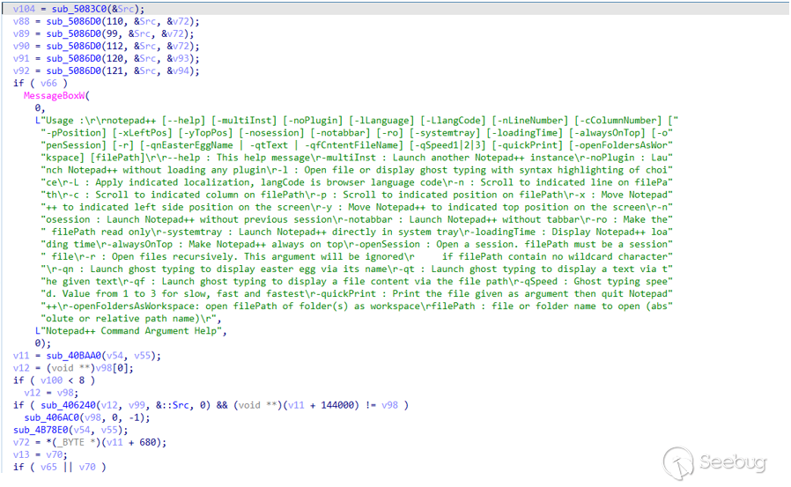
Task: Click the 'v13 = v70;' assignment line
Action: point(41,454)
